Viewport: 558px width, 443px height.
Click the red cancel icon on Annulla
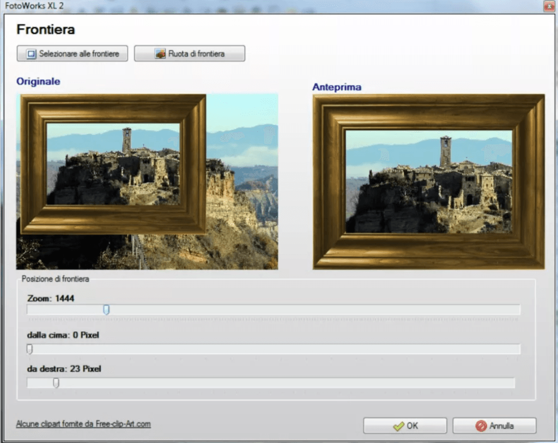tap(480, 426)
